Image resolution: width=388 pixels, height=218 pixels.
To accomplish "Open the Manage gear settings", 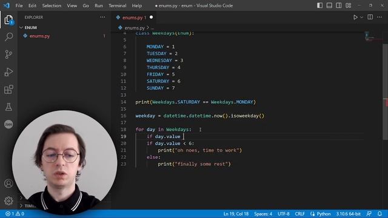I will 8,200.
